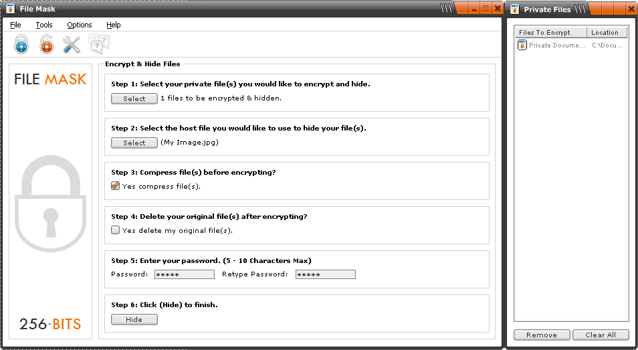Image resolution: width=638 pixels, height=350 pixels.
Task: Click the Retype Password input field
Action: pyautogui.click(x=326, y=274)
